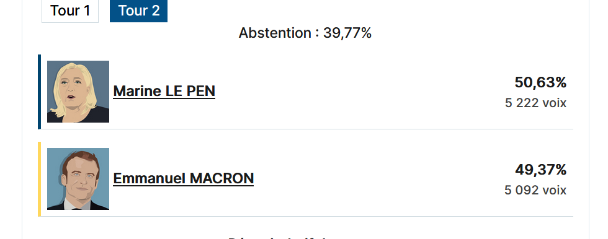Select the highlighted Tour 2 tab
Image resolution: width=608 pixels, height=239 pixels.
(139, 11)
